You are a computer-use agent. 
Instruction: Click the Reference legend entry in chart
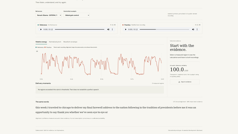pyautogui.click(x=40, y=47)
